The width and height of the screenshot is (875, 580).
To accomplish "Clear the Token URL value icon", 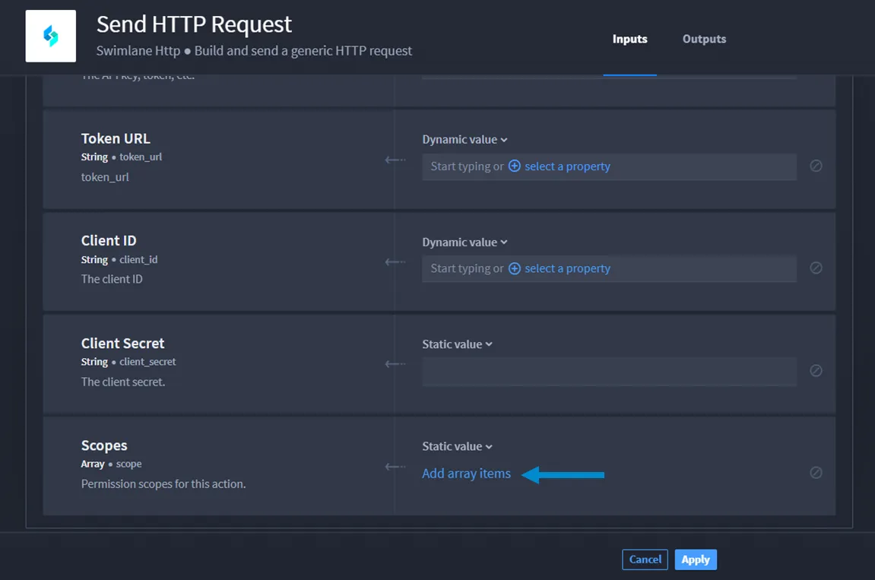I will tap(816, 166).
